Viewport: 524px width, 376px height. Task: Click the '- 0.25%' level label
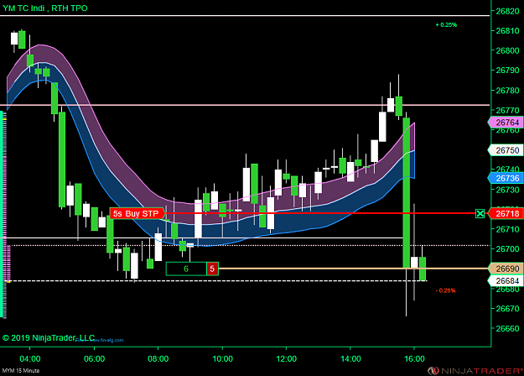point(445,290)
